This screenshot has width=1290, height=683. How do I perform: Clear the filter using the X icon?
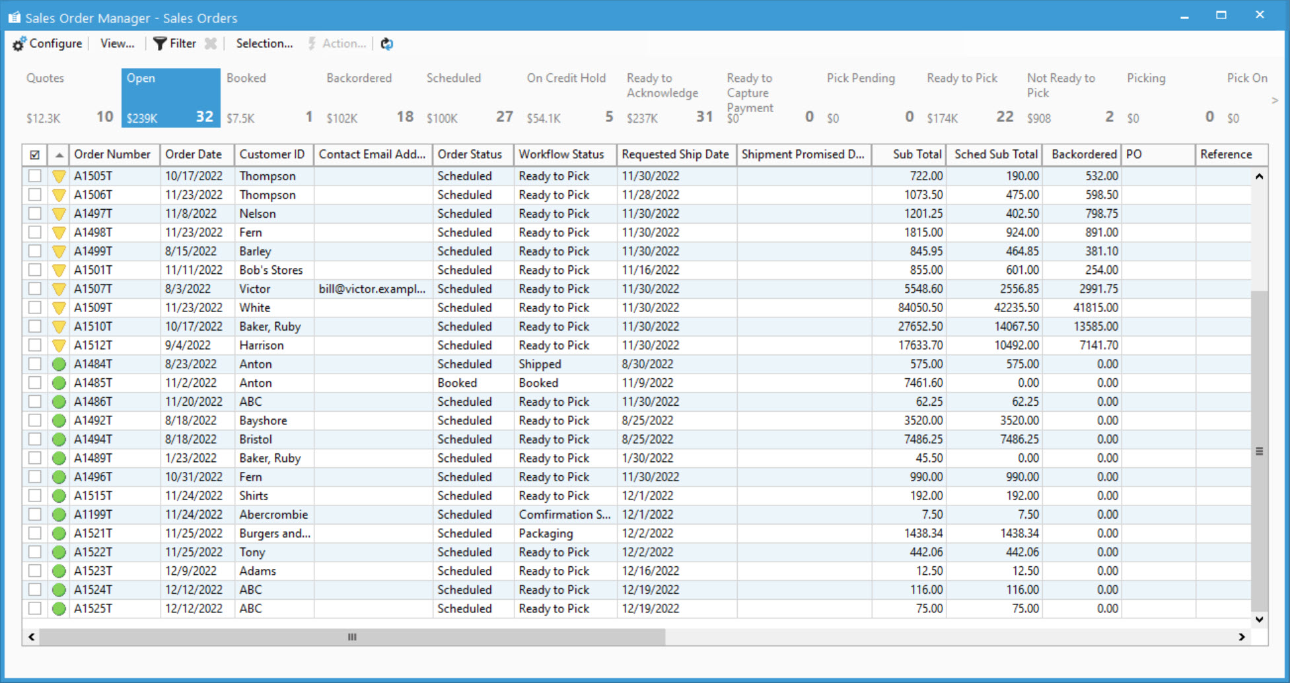(211, 44)
